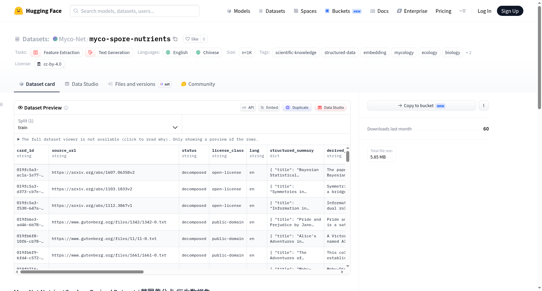Go to the Pricing page

pos(443,11)
